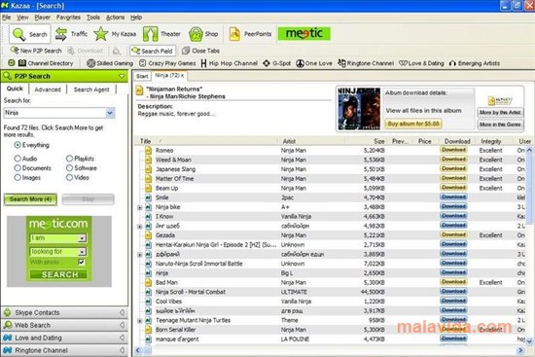Image resolution: width=535 pixels, height=357 pixels.
Task: Open the Favorites menu
Action: 68,18
